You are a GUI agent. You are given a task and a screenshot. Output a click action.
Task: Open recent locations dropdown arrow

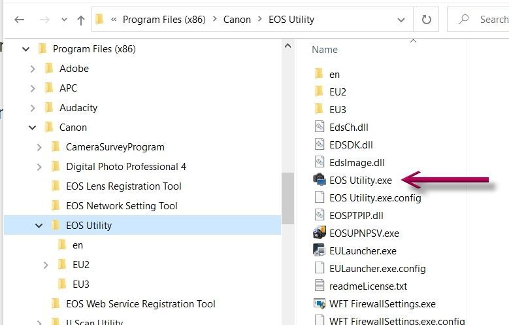tap(63, 20)
